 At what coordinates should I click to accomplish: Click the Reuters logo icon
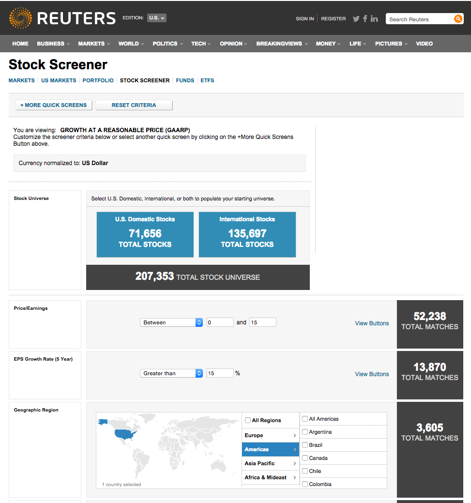(20, 18)
